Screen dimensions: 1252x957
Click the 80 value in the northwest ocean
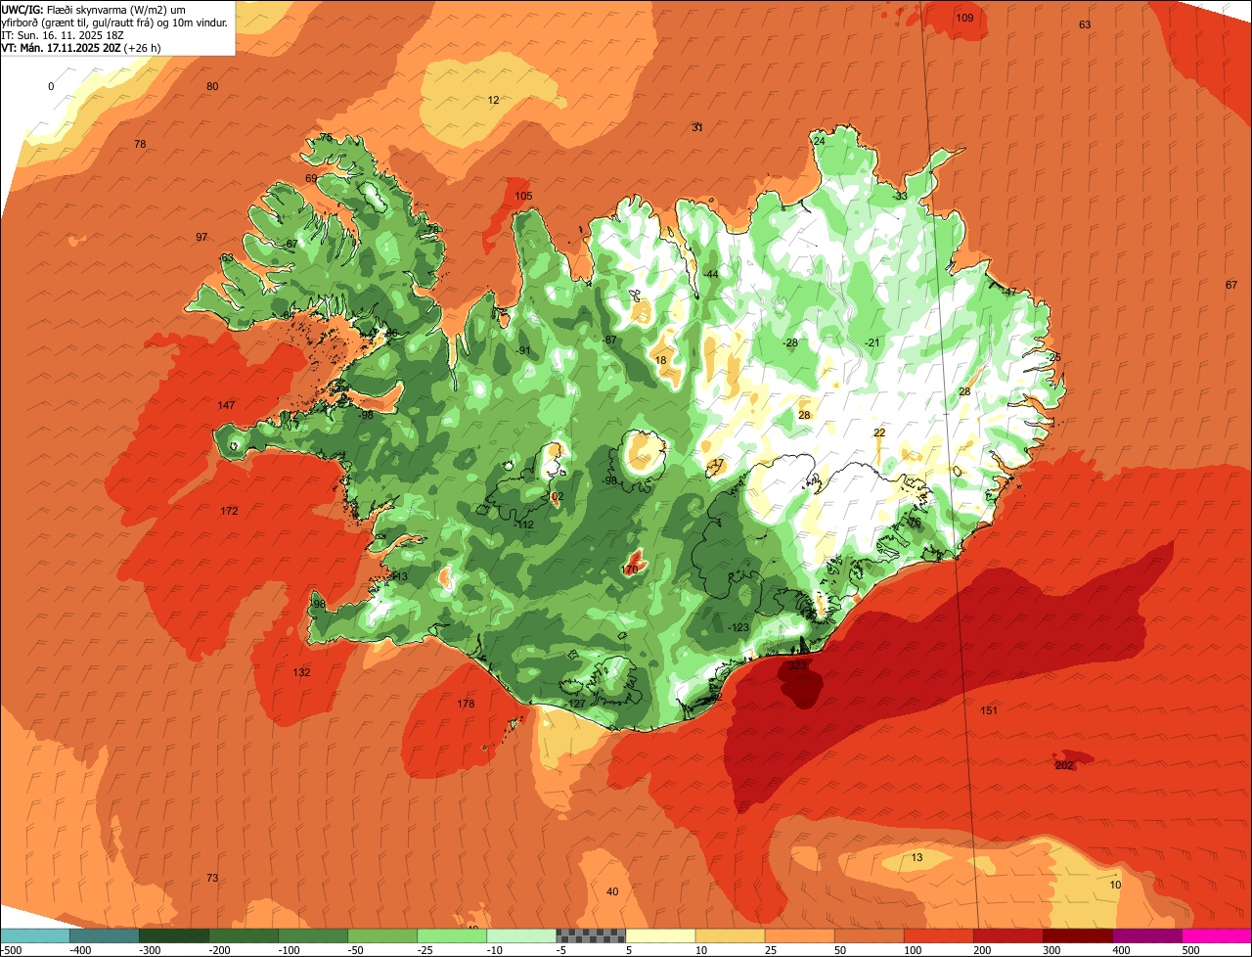(x=212, y=86)
